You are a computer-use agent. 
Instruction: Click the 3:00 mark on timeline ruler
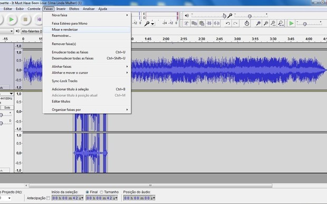point(237,39)
